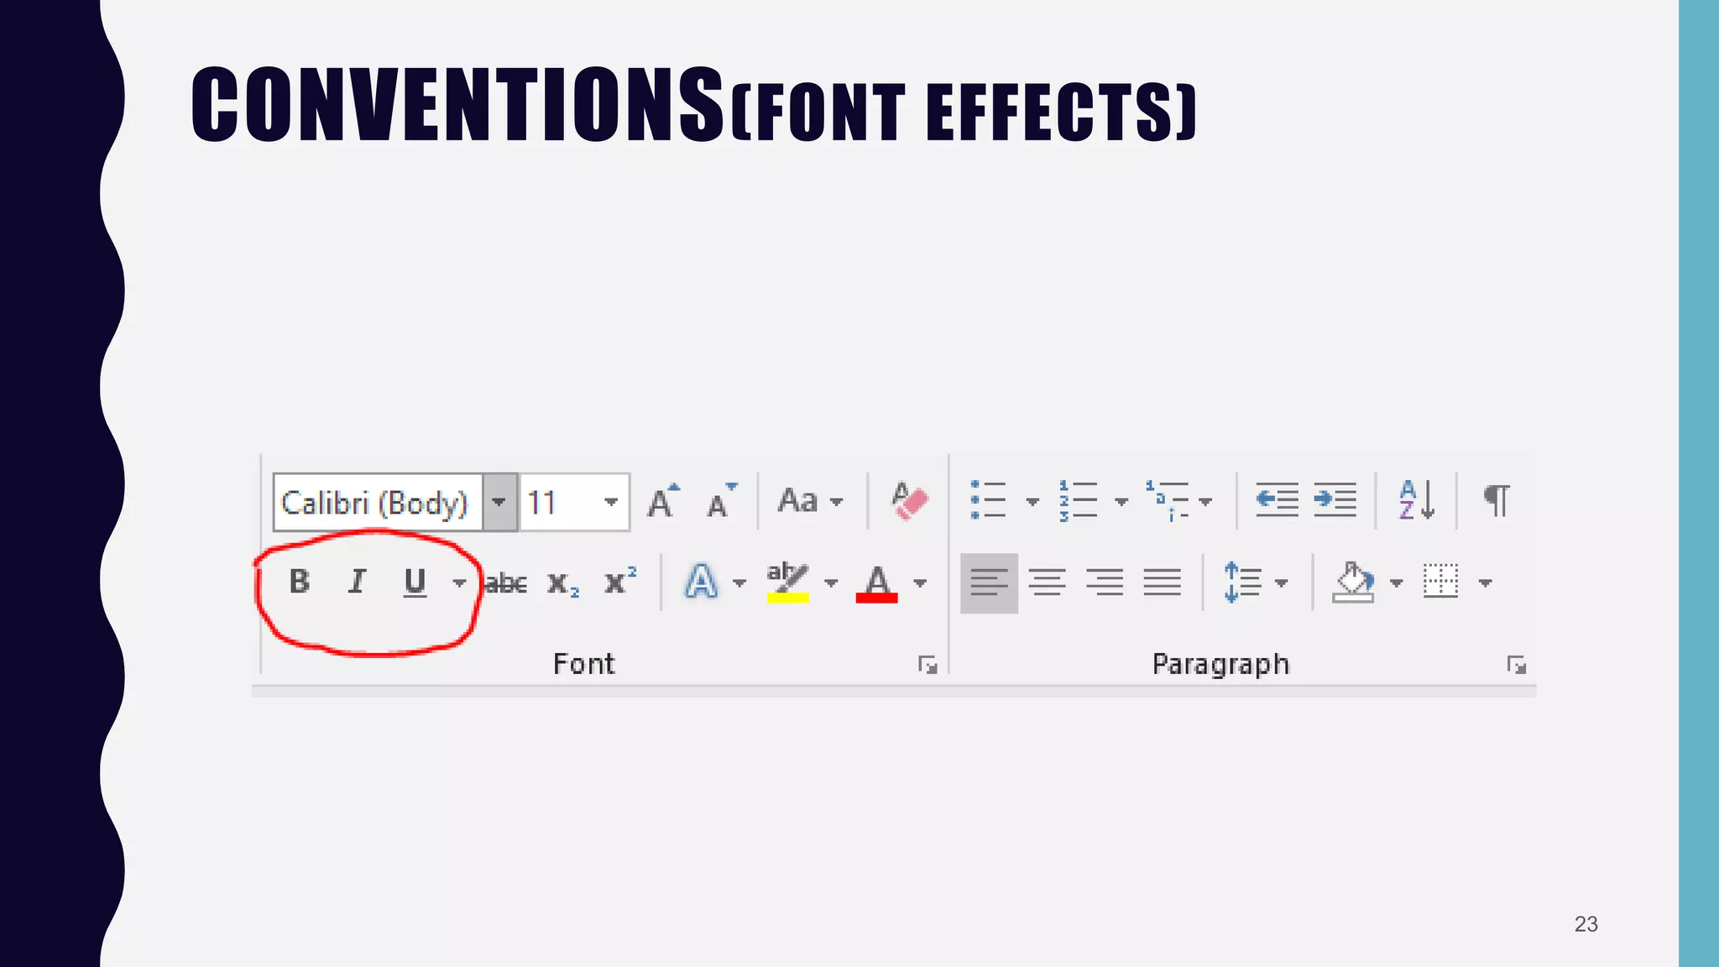The width and height of the screenshot is (1719, 967).
Task: Justify paragraph text
Action: coord(1163,583)
